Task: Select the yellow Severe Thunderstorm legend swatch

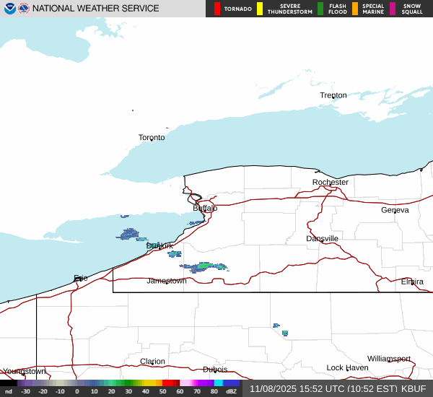Action: point(260,9)
